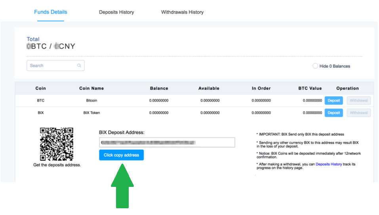The width and height of the screenshot is (379, 215).
Task: Click 'BIX Deposit Address:' label
Action: coord(122,132)
